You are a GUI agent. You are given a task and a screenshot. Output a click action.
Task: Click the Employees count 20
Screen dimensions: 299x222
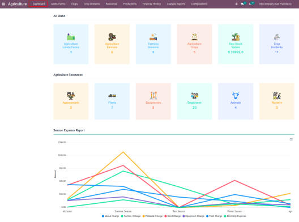point(194,108)
